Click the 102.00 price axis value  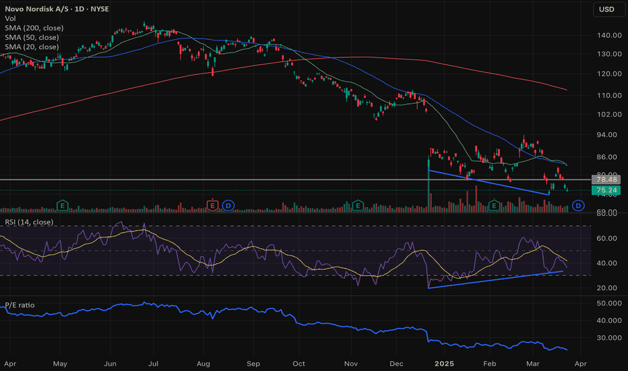click(x=609, y=114)
